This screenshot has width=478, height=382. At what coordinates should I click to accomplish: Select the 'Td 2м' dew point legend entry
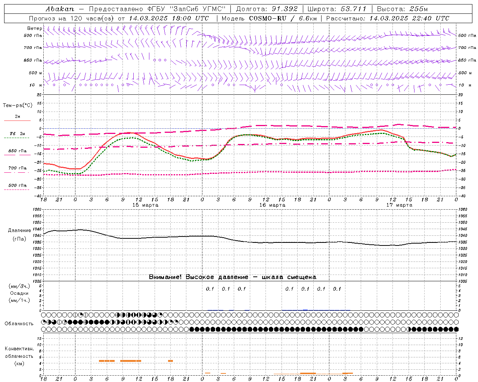(18, 134)
